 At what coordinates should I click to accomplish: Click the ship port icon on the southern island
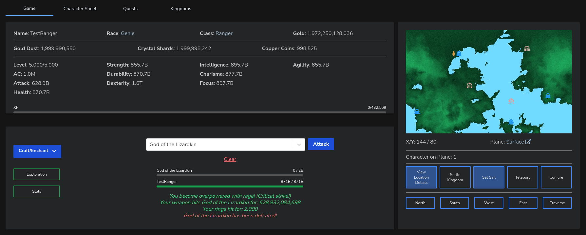pyautogui.click(x=511, y=122)
